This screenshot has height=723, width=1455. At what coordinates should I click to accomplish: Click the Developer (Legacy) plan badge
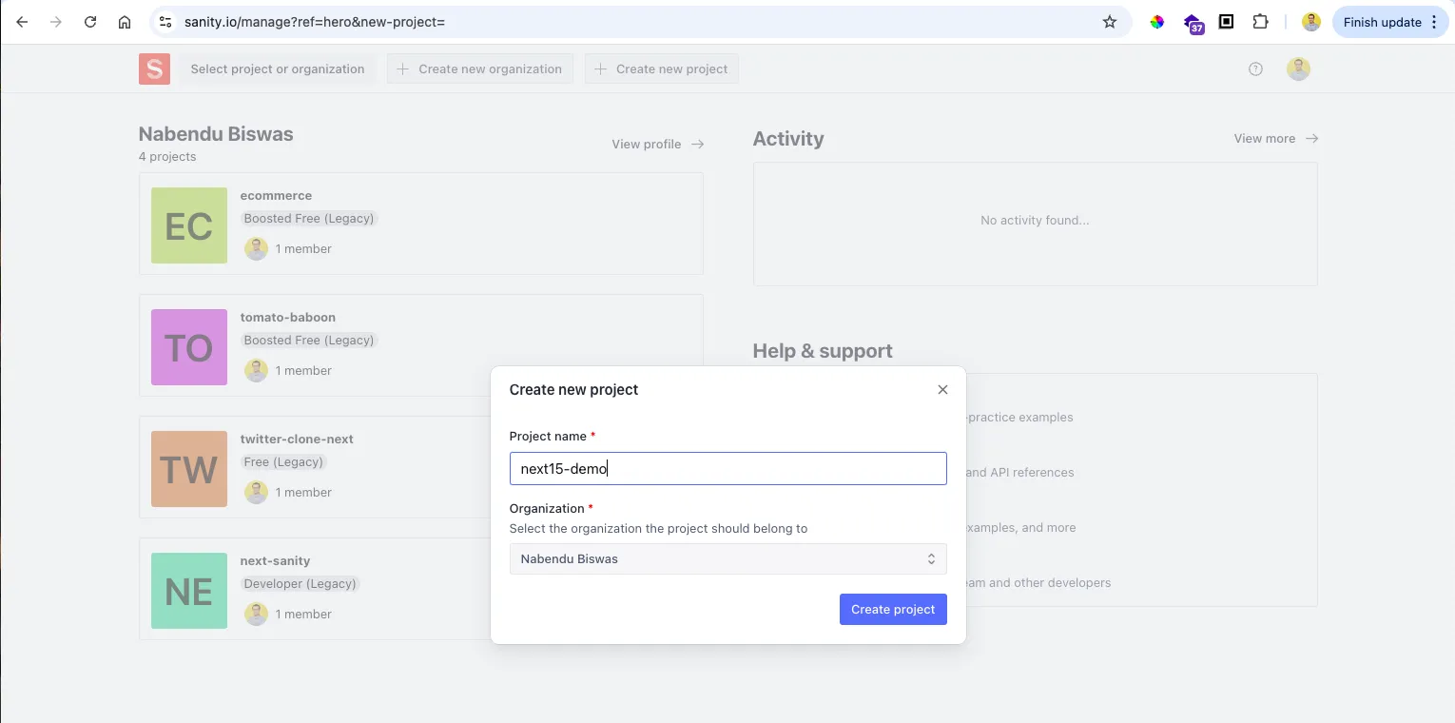click(300, 583)
